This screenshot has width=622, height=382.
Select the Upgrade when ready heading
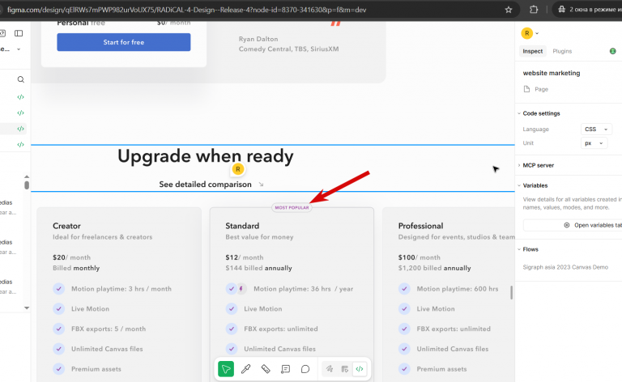tap(206, 156)
